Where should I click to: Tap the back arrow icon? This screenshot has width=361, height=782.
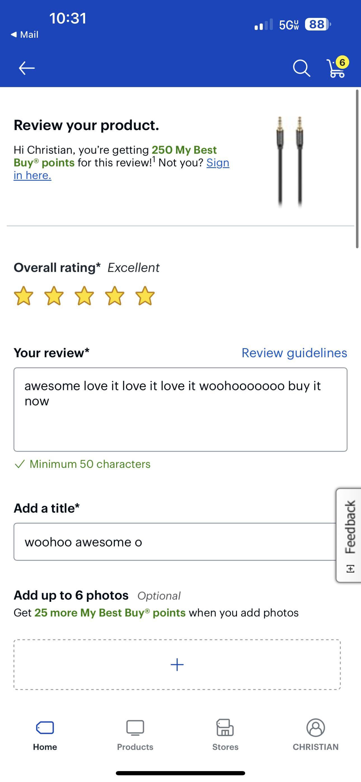(27, 68)
